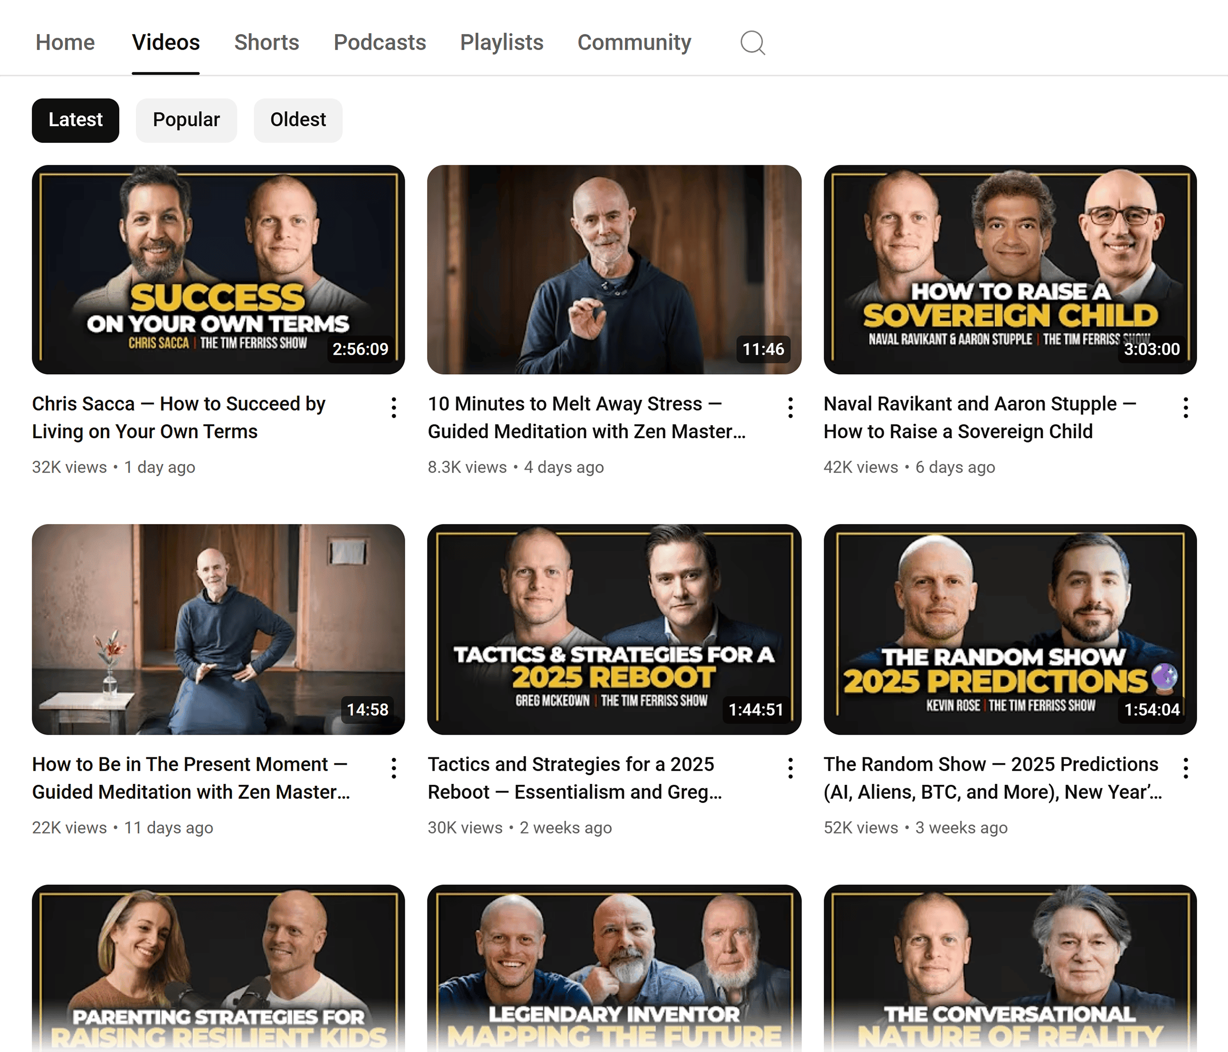Click '22K views • 11 days ago' text
This screenshot has height=1052, width=1228.
tap(123, 828)
